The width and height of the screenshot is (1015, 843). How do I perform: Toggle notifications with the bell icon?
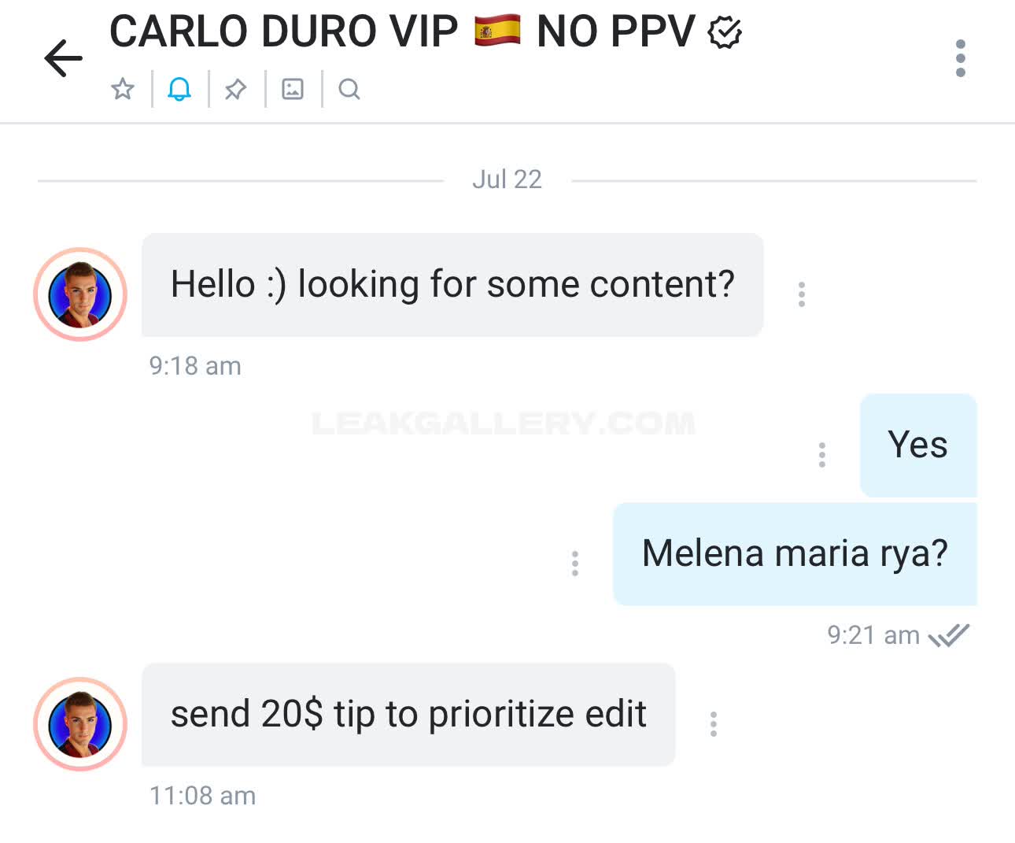coord(179,89)
